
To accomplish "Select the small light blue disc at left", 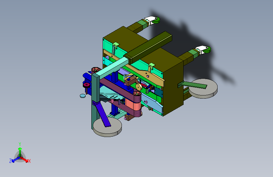I will coord(83,96).
